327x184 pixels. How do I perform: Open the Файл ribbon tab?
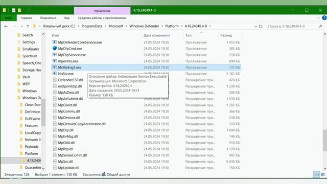(9, 18)
